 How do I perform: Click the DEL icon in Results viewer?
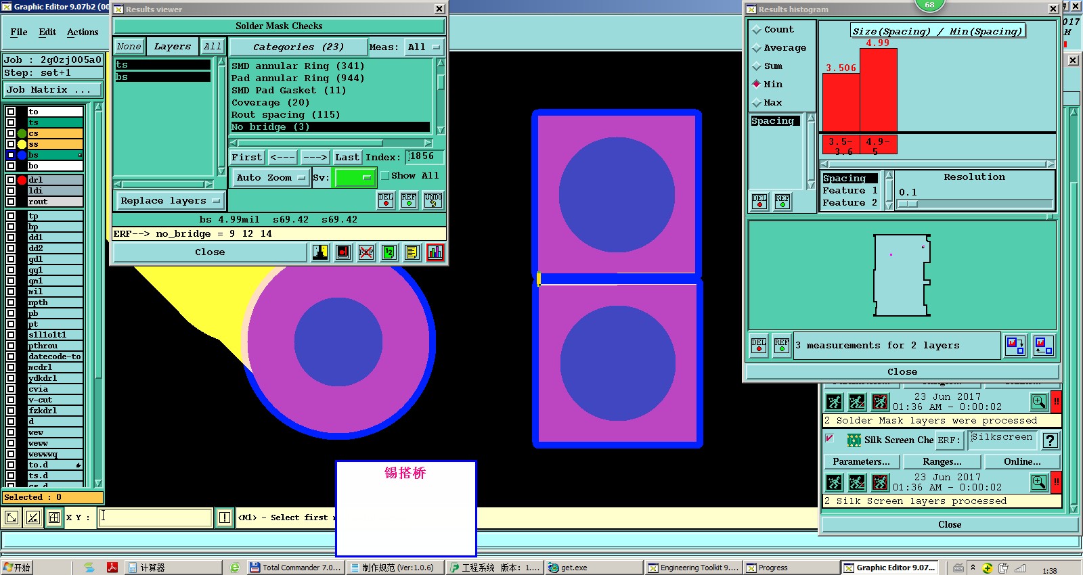tap(386, 200)
